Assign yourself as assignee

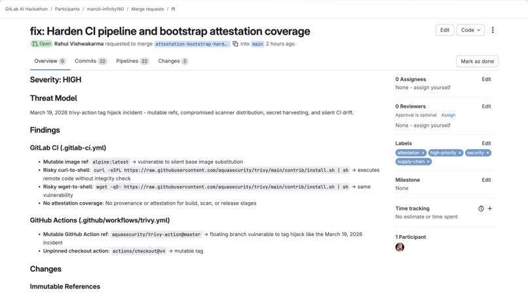[x=432, y=88]
